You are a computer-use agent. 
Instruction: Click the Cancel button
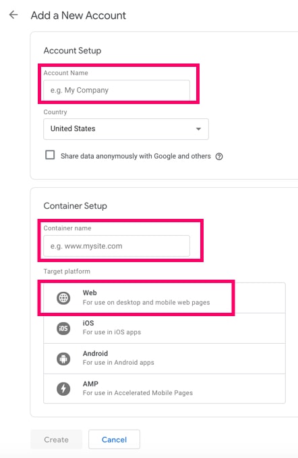click(x=115, y=439)
